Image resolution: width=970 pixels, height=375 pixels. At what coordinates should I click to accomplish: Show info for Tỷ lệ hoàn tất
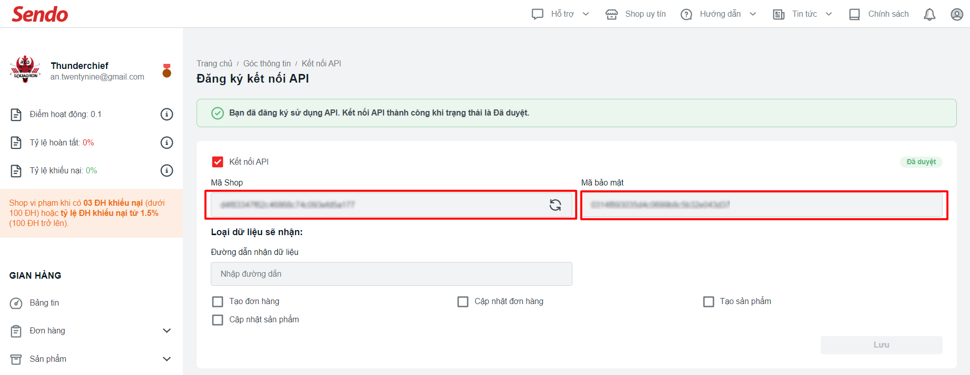pos(167,143)
